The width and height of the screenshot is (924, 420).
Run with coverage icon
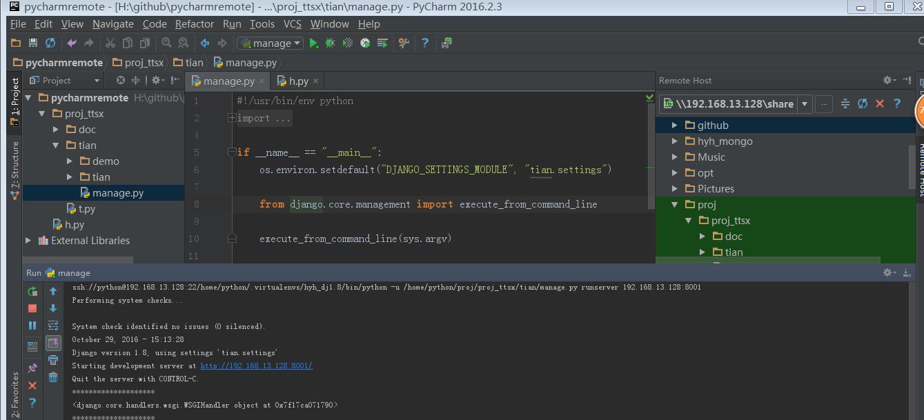pos(348,43)
